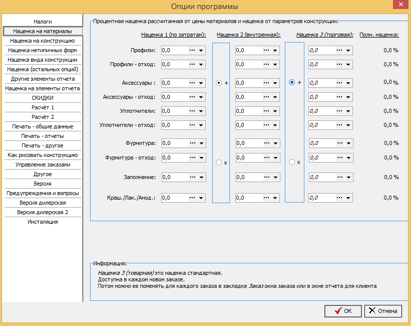The width and height of the screenshot is (411, 326).
Task: Select 'x' radio between Наценка 1 and 2
Action: [x=219, y=162]
